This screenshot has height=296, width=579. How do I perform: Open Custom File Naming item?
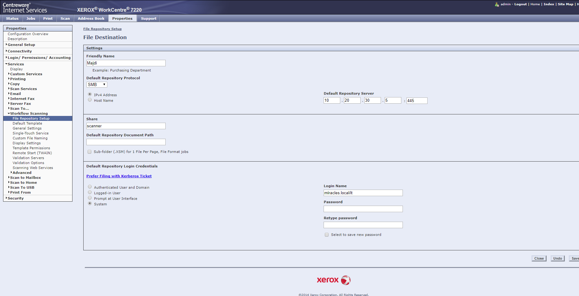click(30, 138)
